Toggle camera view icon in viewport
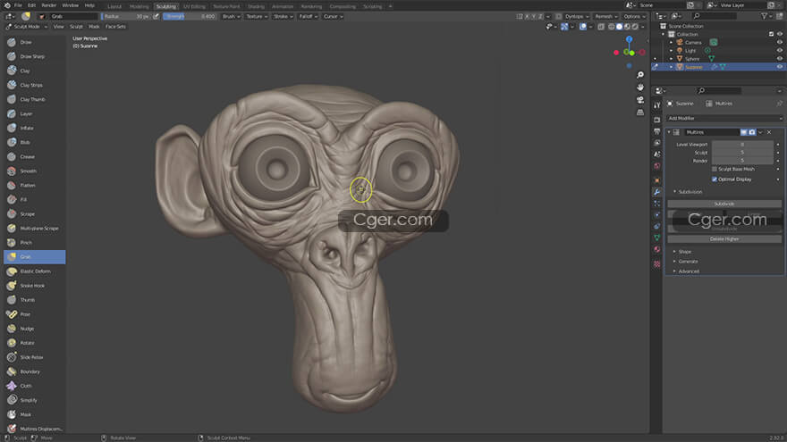 pos(640,100)
